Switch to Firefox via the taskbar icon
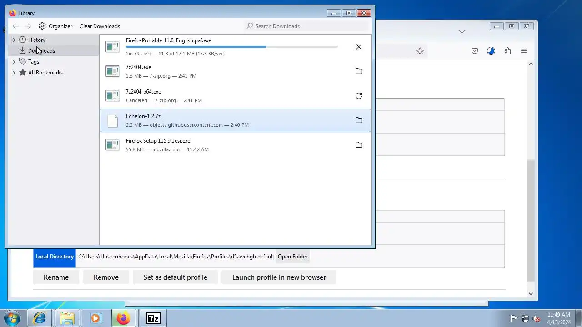 [x=123, y=318]
